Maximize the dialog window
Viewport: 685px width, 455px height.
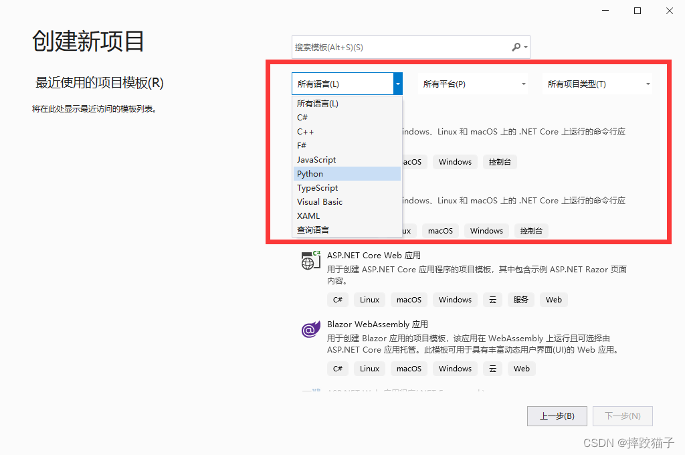(638, 11)
